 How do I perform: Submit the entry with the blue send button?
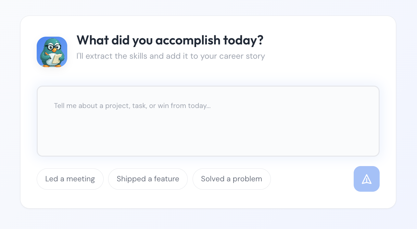pos(366,179)
